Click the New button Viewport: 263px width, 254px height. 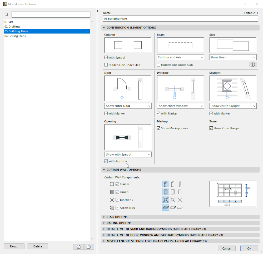[14, 246]
